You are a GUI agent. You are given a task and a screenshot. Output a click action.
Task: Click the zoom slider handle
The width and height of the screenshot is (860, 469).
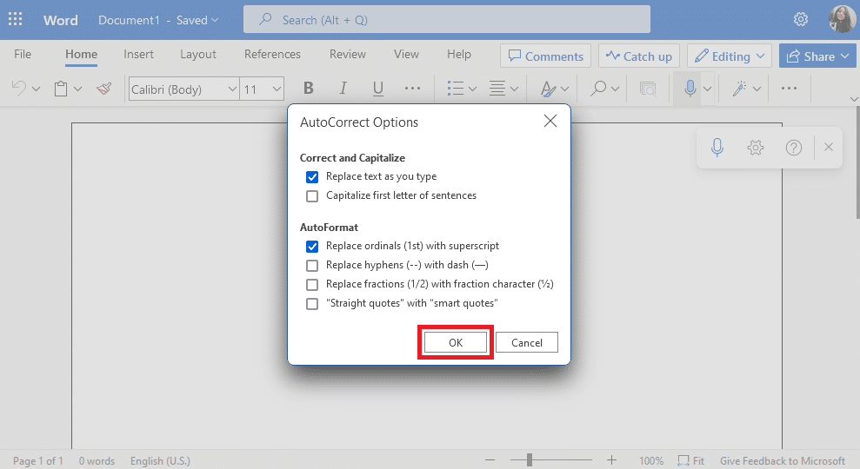tap(530, 460)
